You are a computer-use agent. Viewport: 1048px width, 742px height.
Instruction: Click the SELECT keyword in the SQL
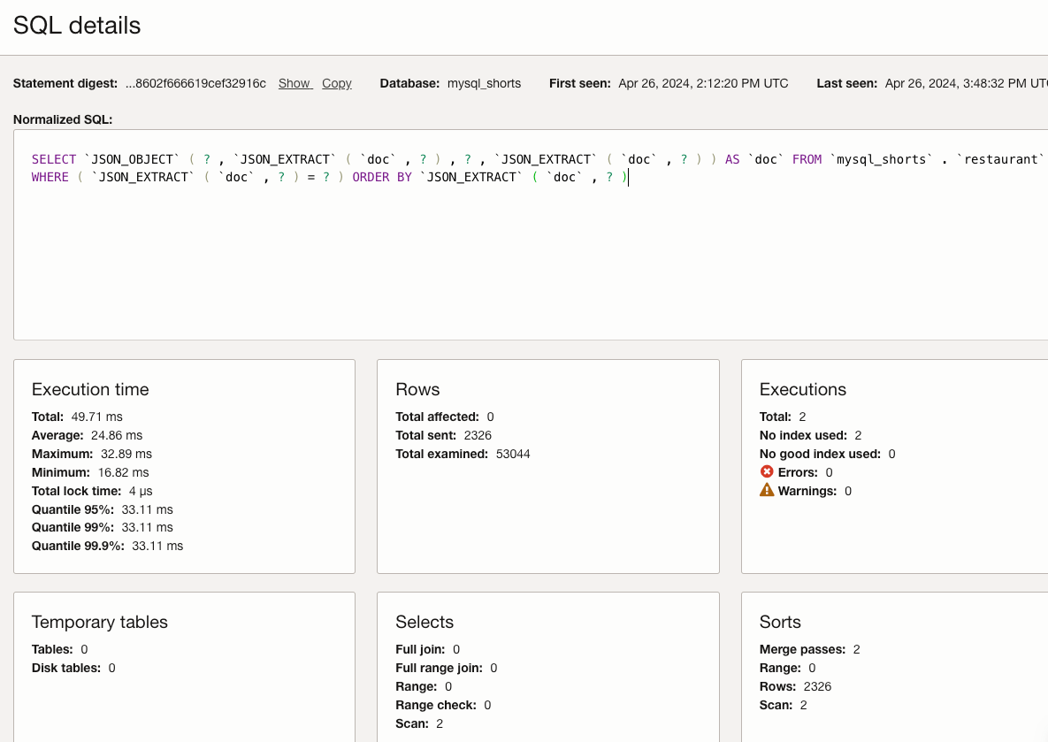(53, 159)
